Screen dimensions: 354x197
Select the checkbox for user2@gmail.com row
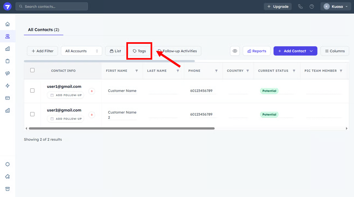32,114
